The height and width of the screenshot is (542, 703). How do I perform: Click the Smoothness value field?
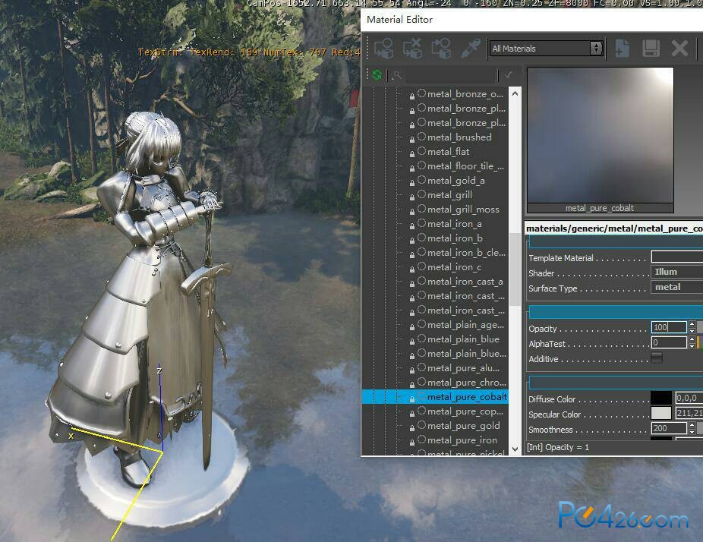[x=669, y=428]
